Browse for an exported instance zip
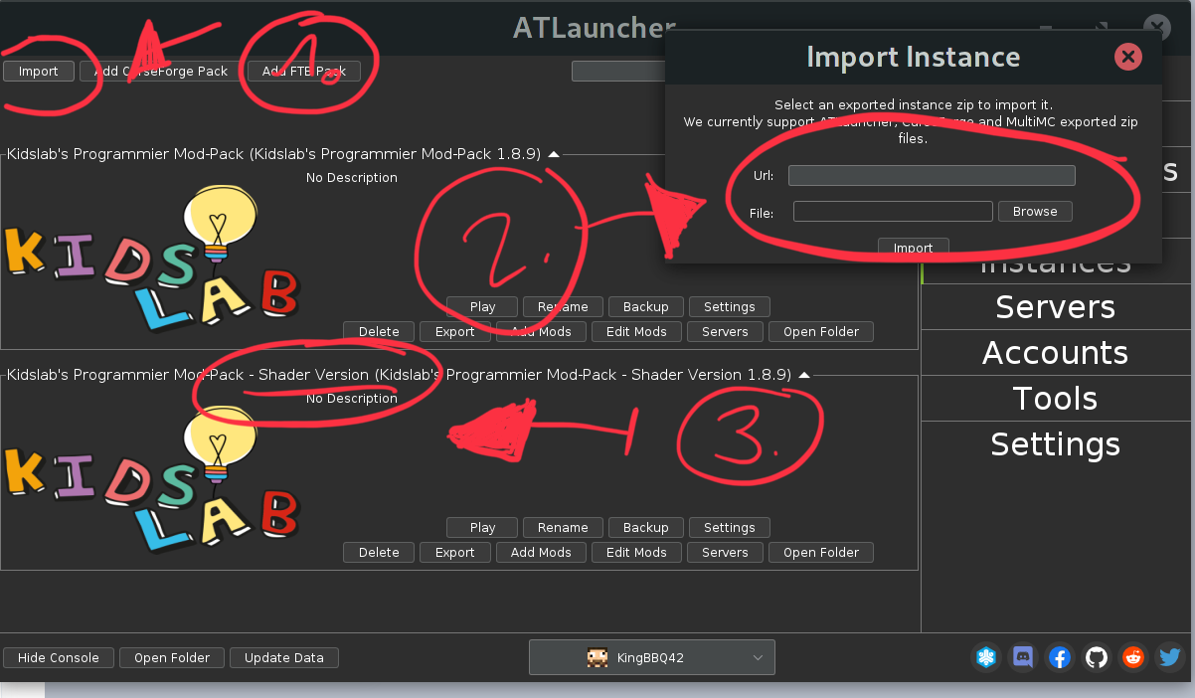1195x698 pixels. tap(1034, 211)
